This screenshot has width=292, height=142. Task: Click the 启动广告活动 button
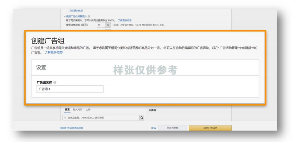coord(210,128)
